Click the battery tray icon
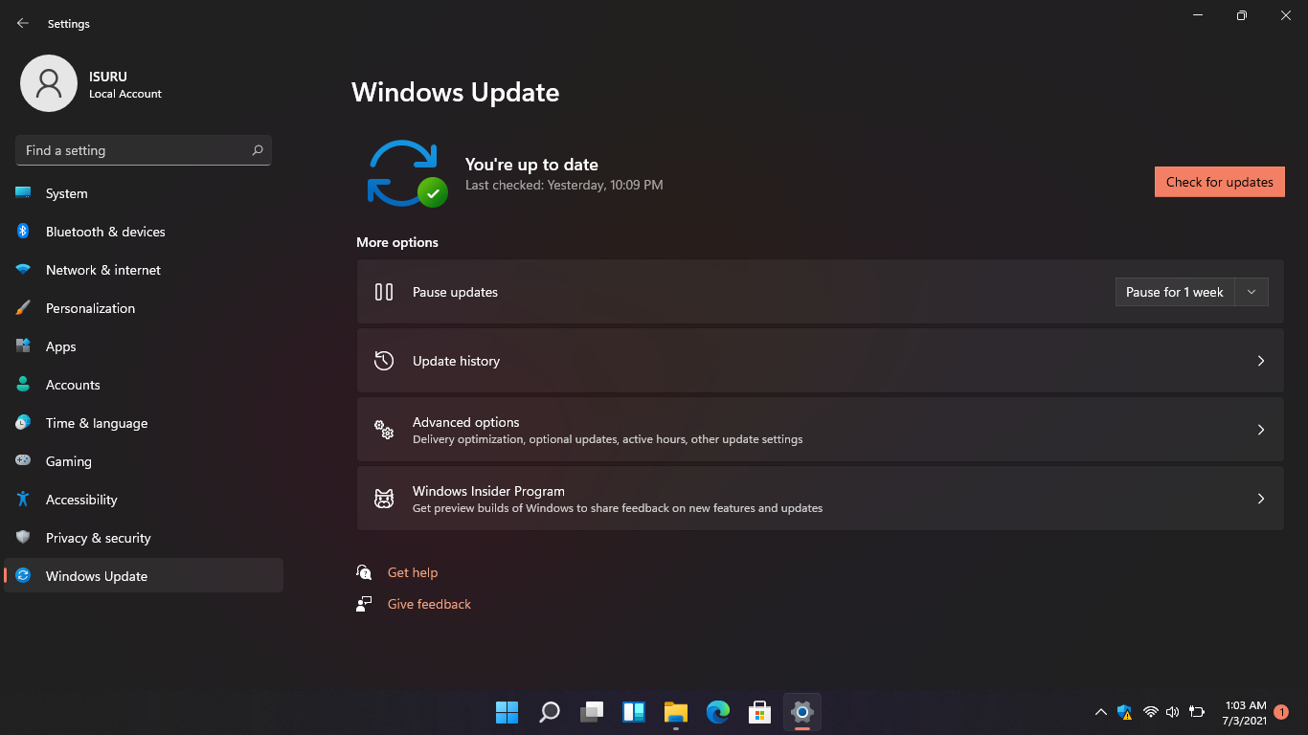The width and height of the screenshot is (1308, 735). coord(1196,712)
